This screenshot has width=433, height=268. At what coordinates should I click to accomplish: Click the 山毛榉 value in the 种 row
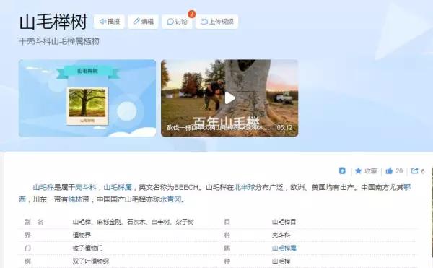[x=281, y=261]
